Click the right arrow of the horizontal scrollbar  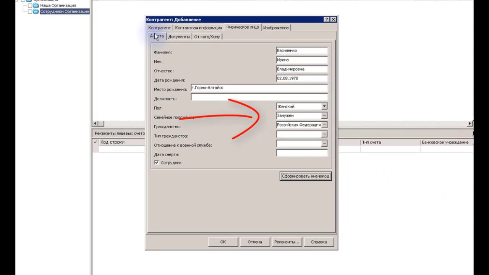point(470,123)
